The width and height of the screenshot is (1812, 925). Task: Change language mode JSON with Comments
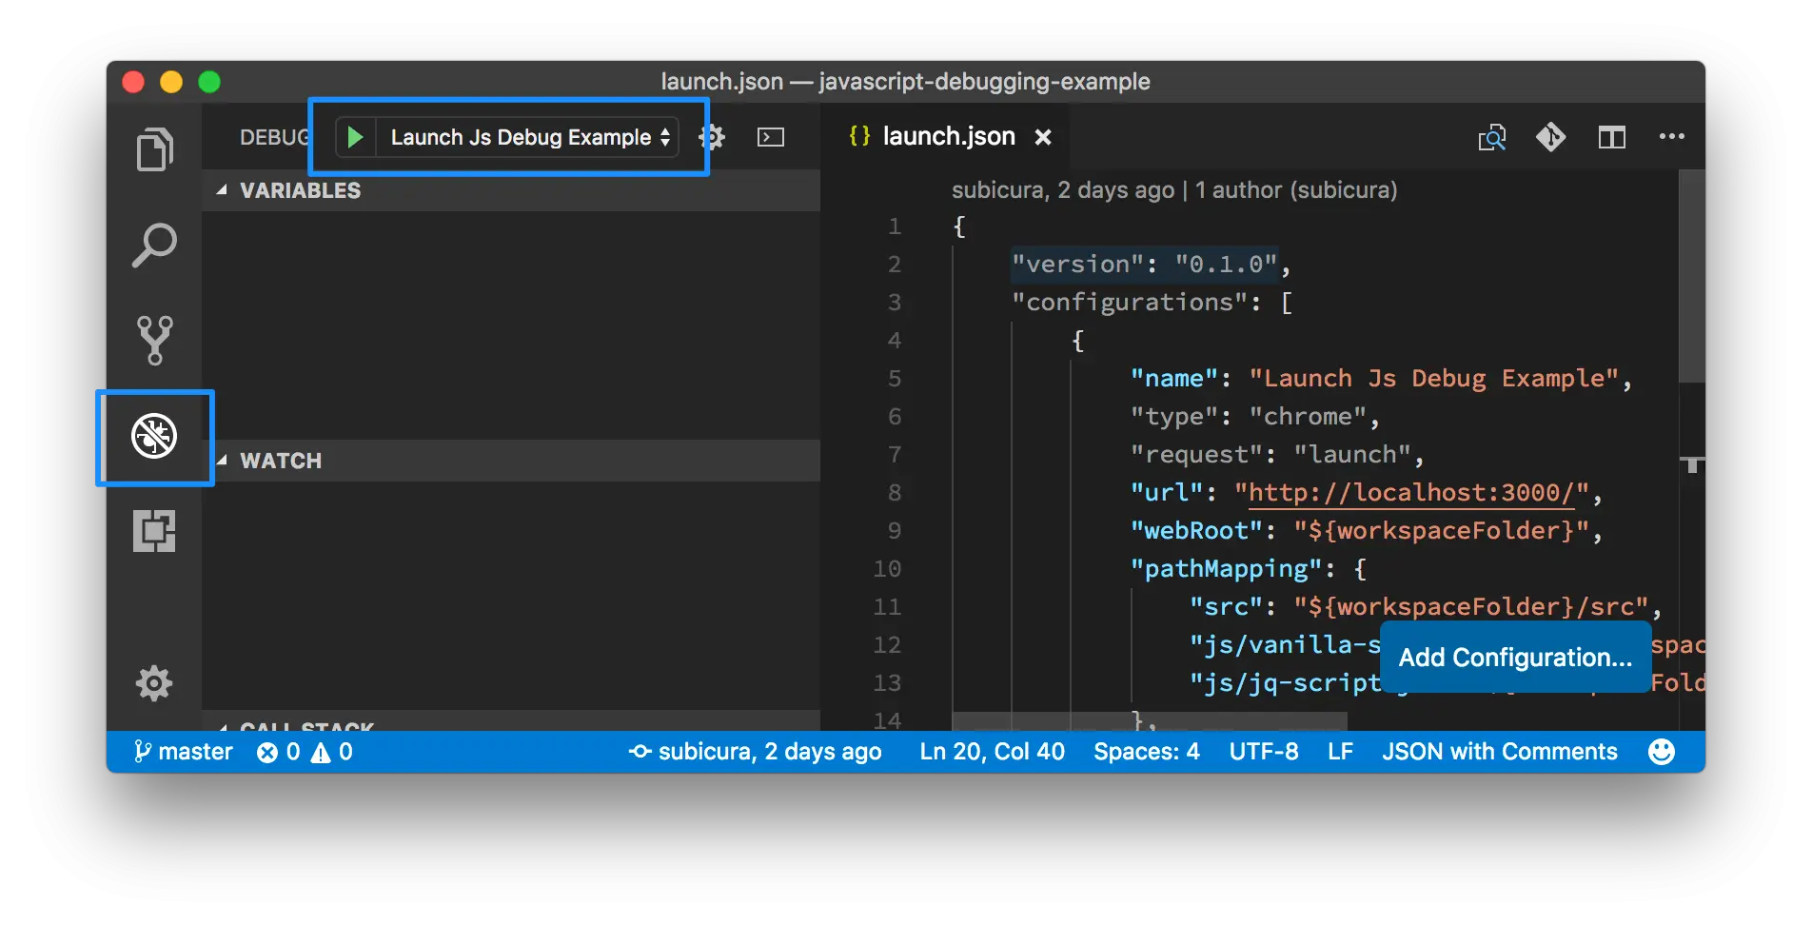point(1499,752)
